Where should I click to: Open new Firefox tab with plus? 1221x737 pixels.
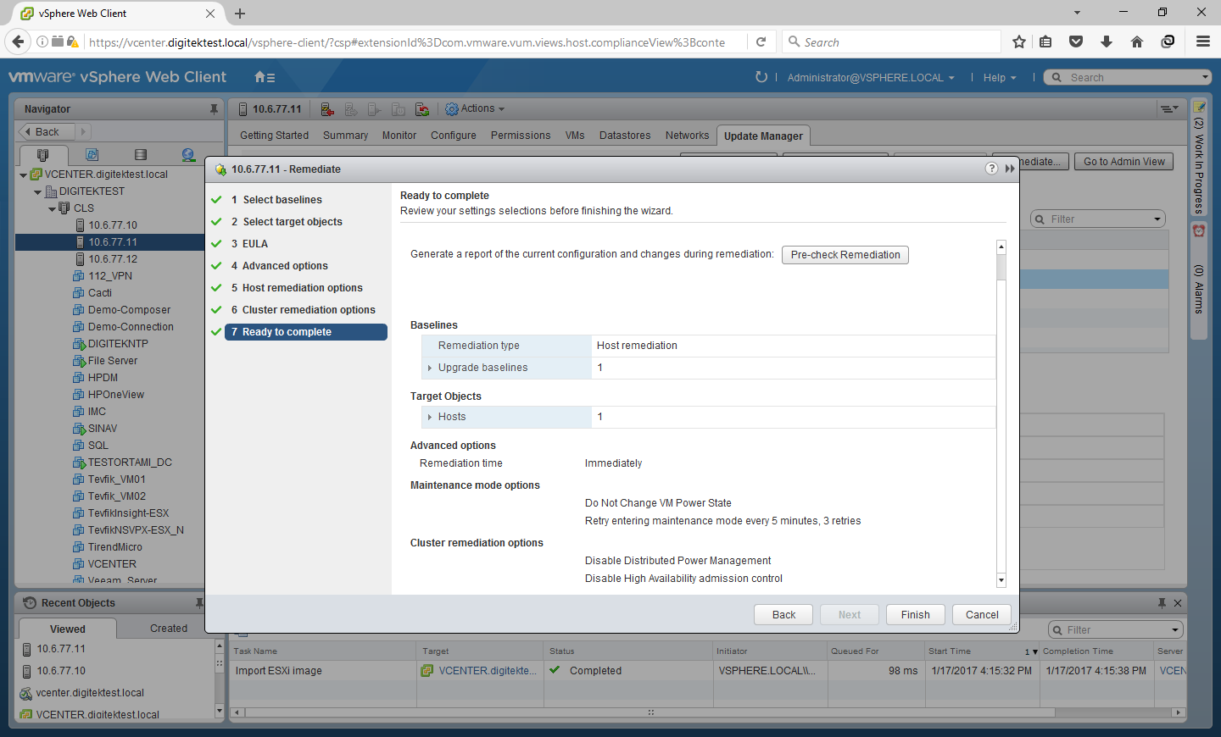click(x=240, y=14)
